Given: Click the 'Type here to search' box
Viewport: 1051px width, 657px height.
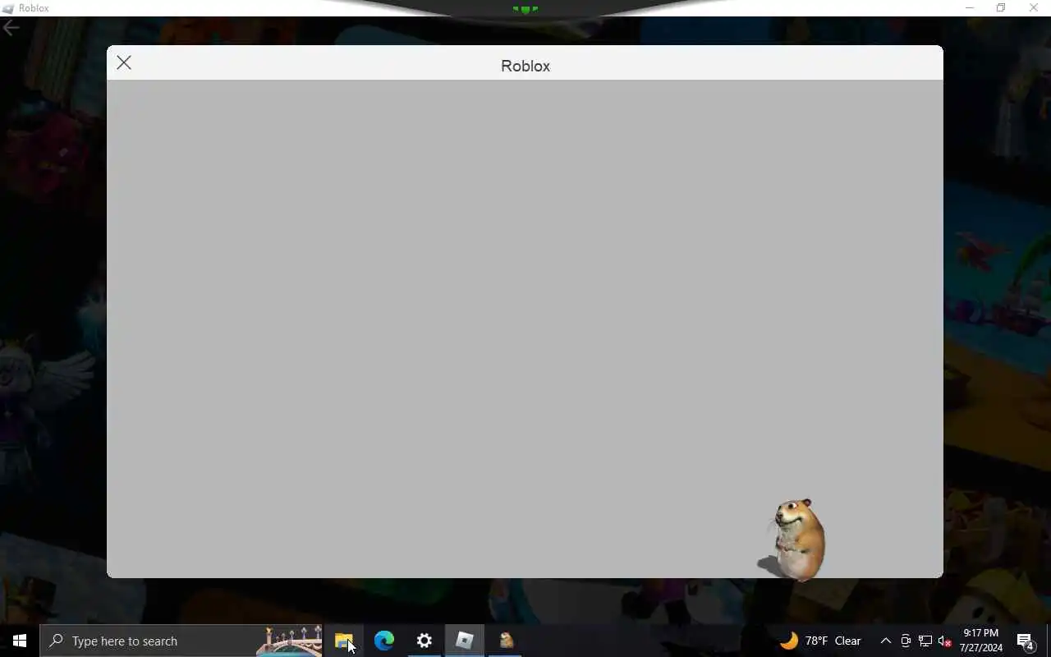Looking at the screenshot, I should [182, 641].
